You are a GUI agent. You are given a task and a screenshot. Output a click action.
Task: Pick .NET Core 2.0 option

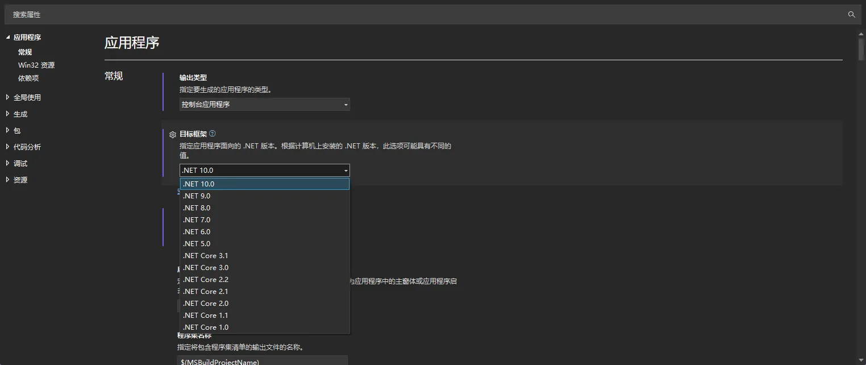pos(265,303)
